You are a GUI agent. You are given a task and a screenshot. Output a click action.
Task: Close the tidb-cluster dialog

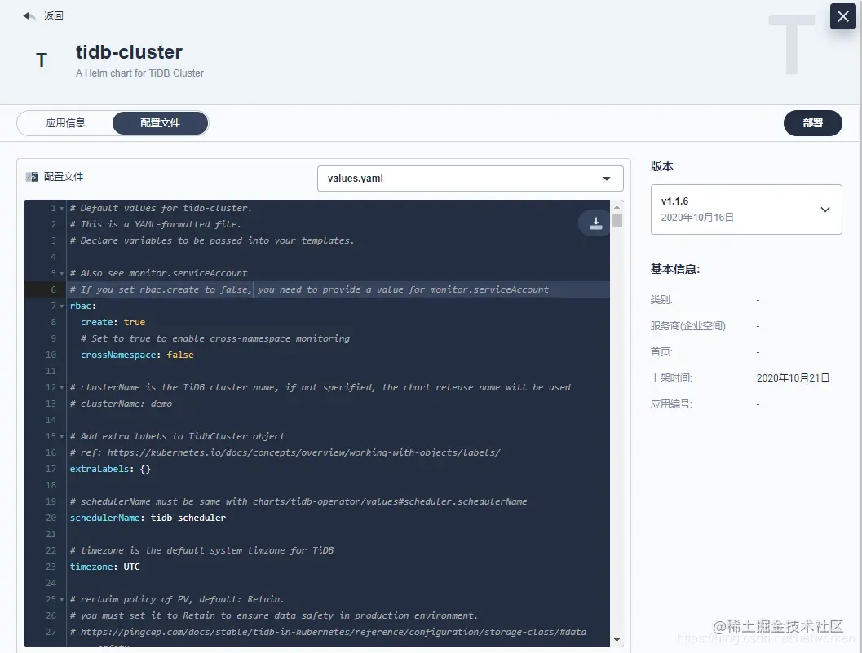(x=842, y=16)
